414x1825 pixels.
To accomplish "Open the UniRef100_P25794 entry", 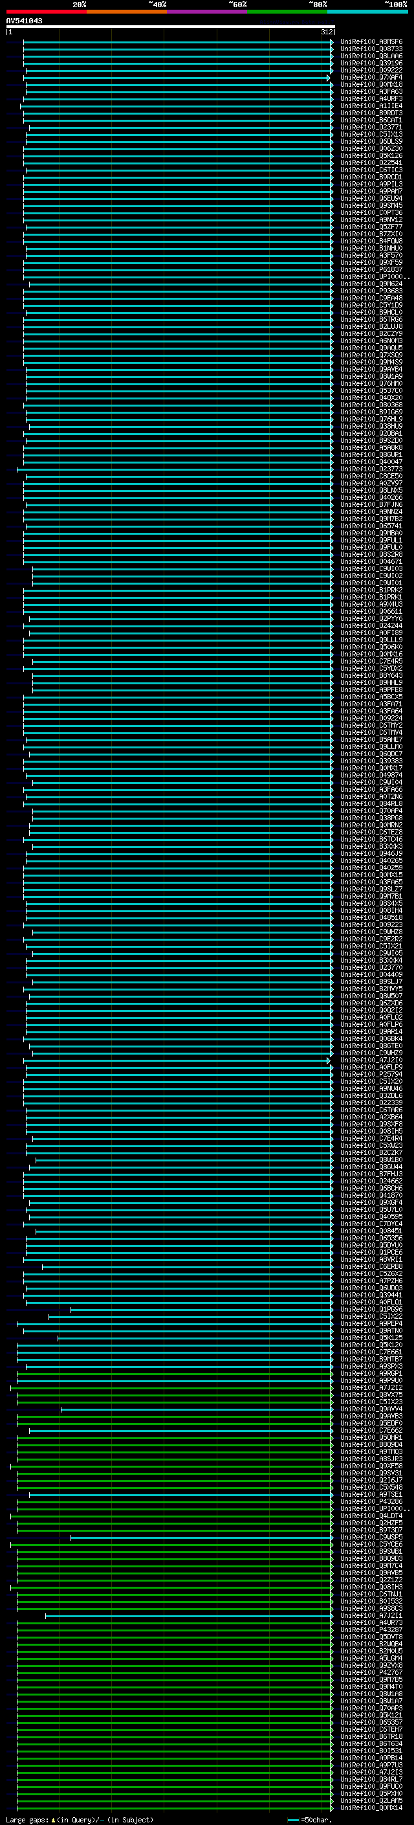I will click(371, 1075).
